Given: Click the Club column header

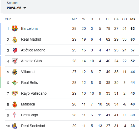Looking at the screenshot, I should click(8, 19).
